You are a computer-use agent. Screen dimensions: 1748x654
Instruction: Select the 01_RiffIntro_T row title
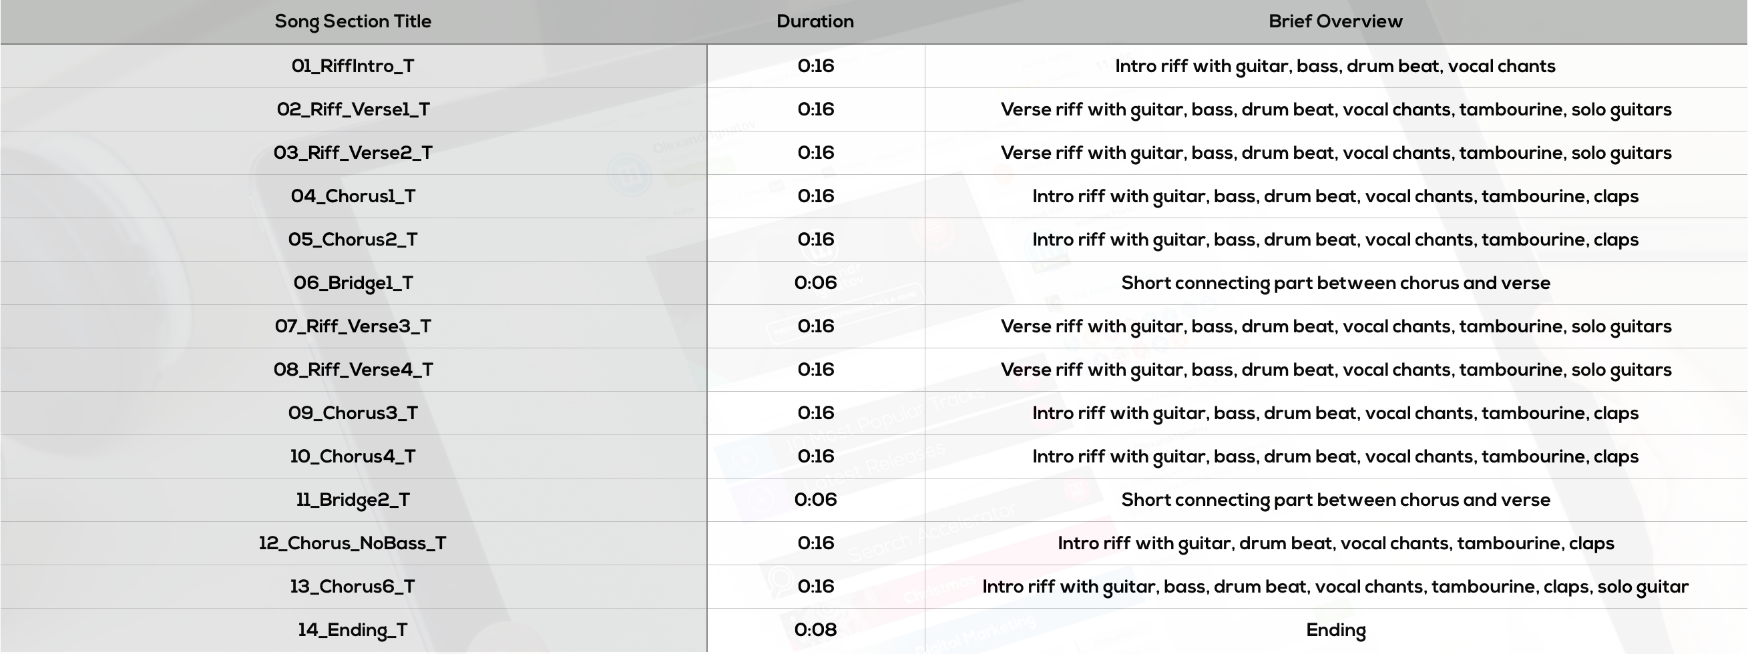(353, 67)
